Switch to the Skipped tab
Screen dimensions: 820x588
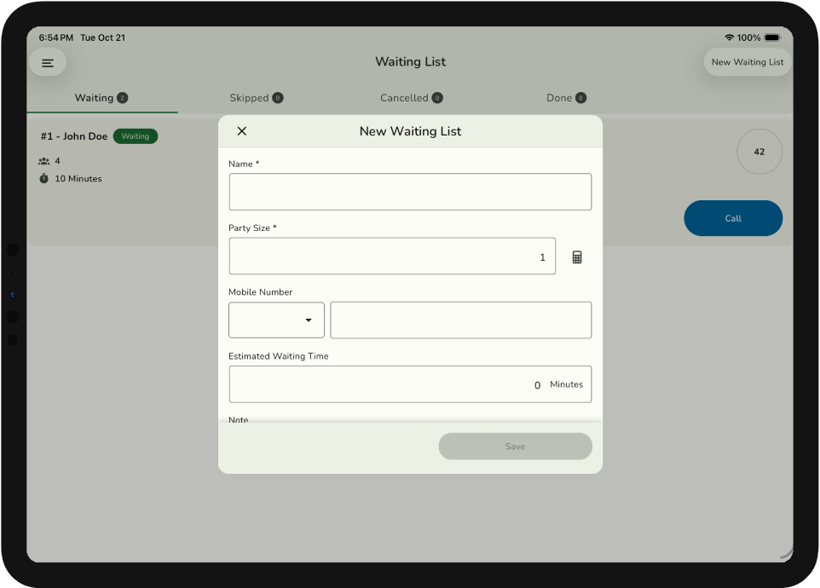[256, 98]
